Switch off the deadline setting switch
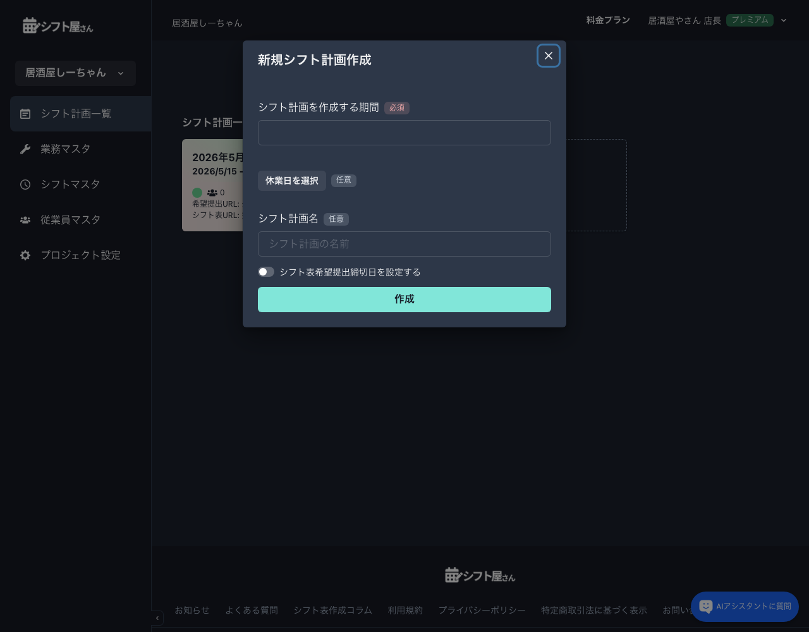 [x=266, y=272]
